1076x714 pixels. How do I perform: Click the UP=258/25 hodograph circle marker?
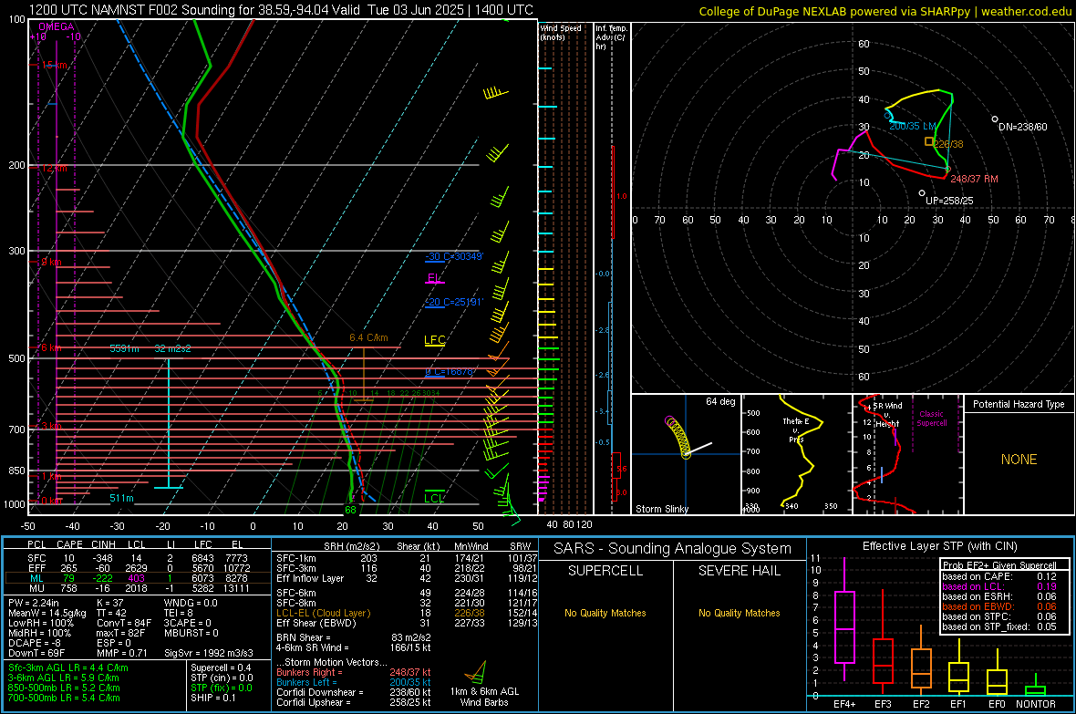pyautogui.click(x=922, y=193)
